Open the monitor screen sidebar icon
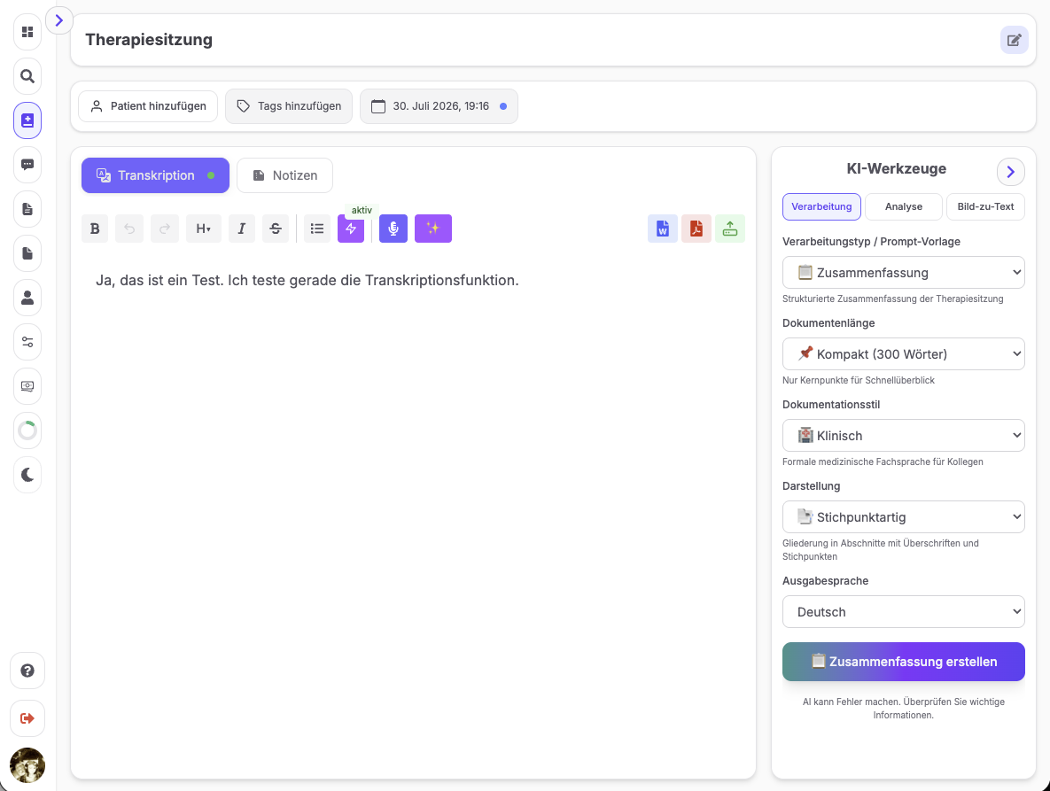The width and height of the screenshot is (1050, 791). (27, 386)
